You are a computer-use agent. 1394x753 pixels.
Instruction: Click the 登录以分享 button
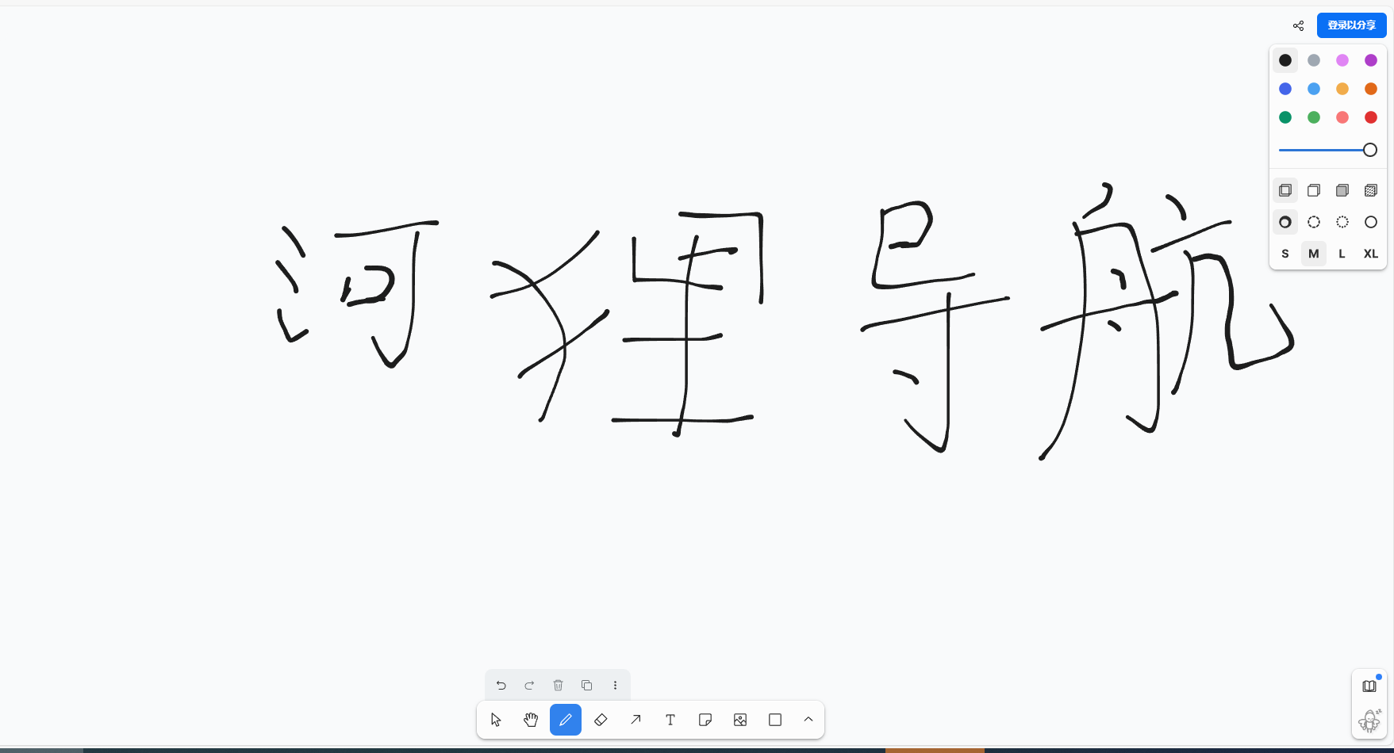click(1351, 25)
